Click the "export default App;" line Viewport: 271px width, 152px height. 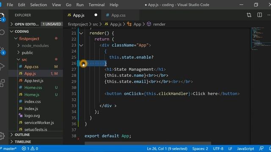108,136
